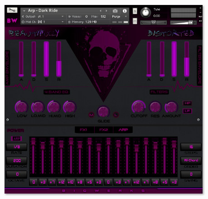This screenshot has height=199, width=208.
Task: Open the instrument info icon
Action: [125, 11]
